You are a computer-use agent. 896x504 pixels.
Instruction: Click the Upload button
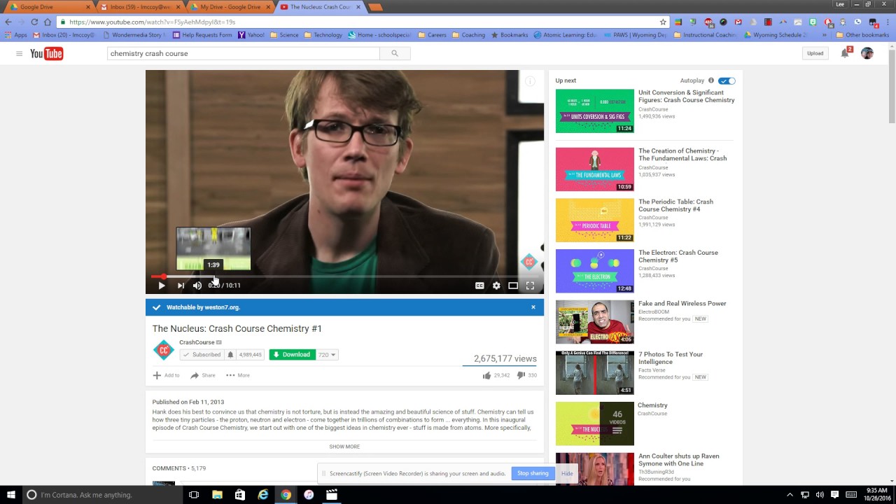click(815, 53)
